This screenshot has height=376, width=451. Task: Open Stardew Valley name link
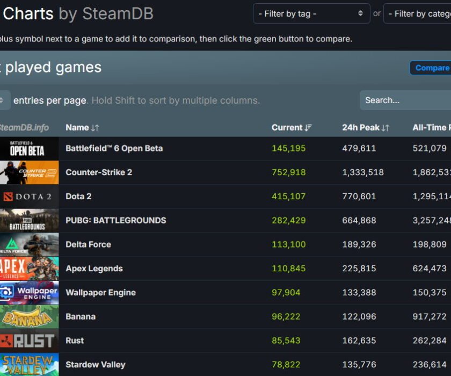point(96,365)
